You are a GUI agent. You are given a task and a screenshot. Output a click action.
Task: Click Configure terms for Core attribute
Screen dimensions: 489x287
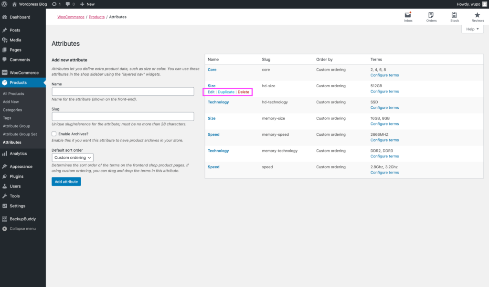point(384,75)
